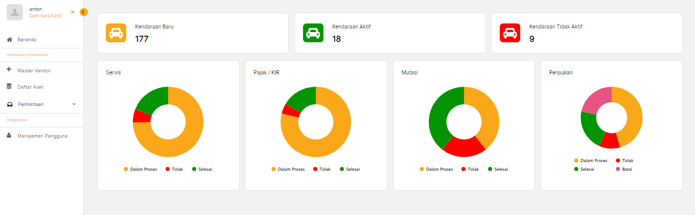
Task: Toggle Batal legend in Penjualan chart
Action: coord(623,169)
